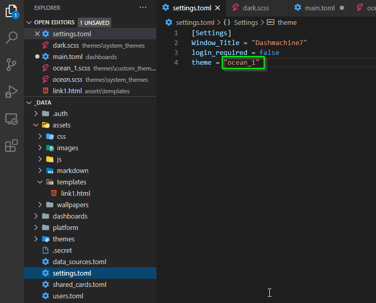Expand the css folder
Viewport: 376px width, 303px height.
[40, 136]
